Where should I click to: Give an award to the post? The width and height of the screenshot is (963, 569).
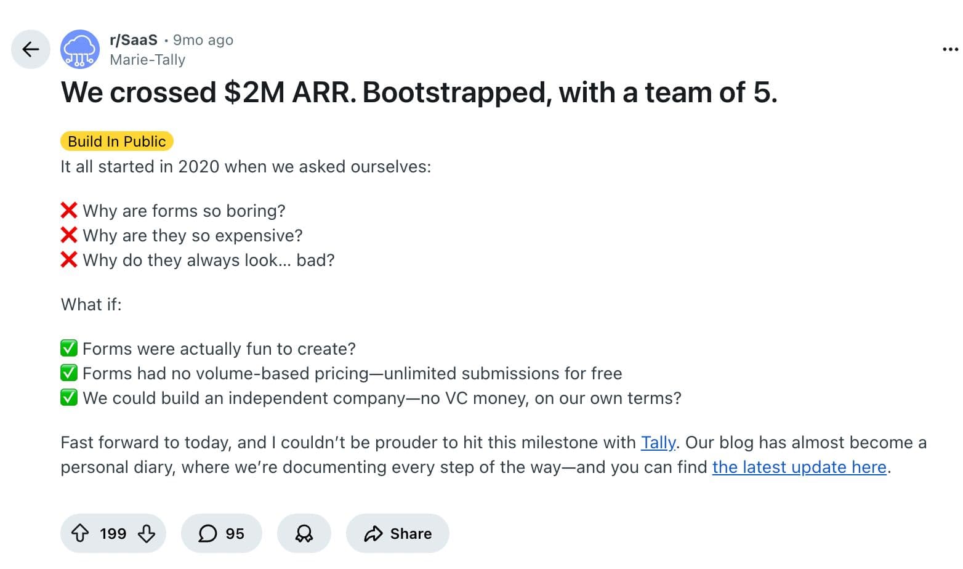point(304,534)
